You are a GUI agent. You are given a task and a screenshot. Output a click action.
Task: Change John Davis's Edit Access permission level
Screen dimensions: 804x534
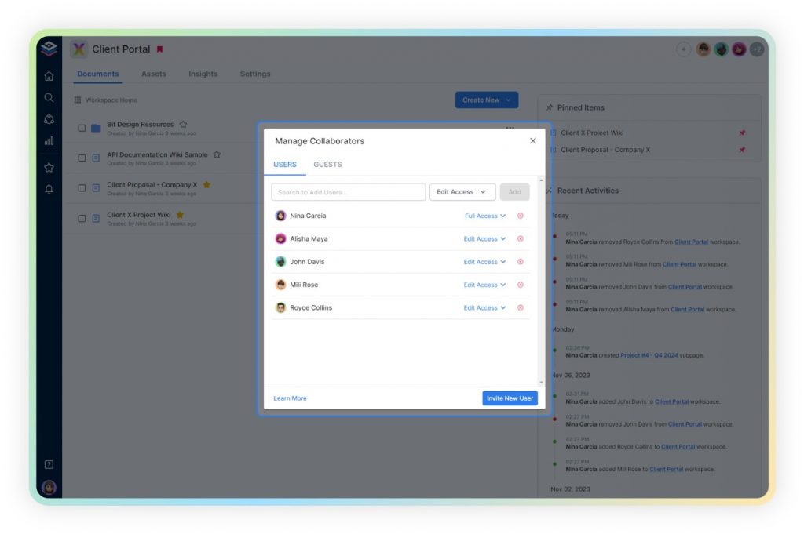click(x=484, y=261)
